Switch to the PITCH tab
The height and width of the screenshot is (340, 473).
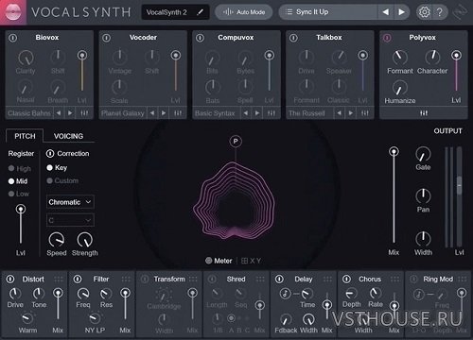[x=25, y=136]
